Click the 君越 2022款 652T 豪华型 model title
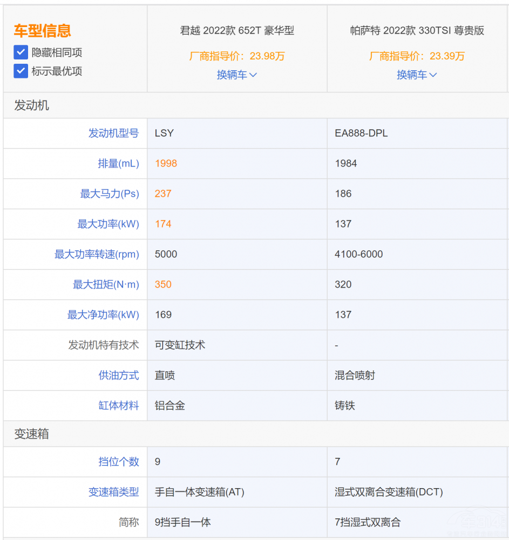Screen dimensions: 509x540 point(237,31)
